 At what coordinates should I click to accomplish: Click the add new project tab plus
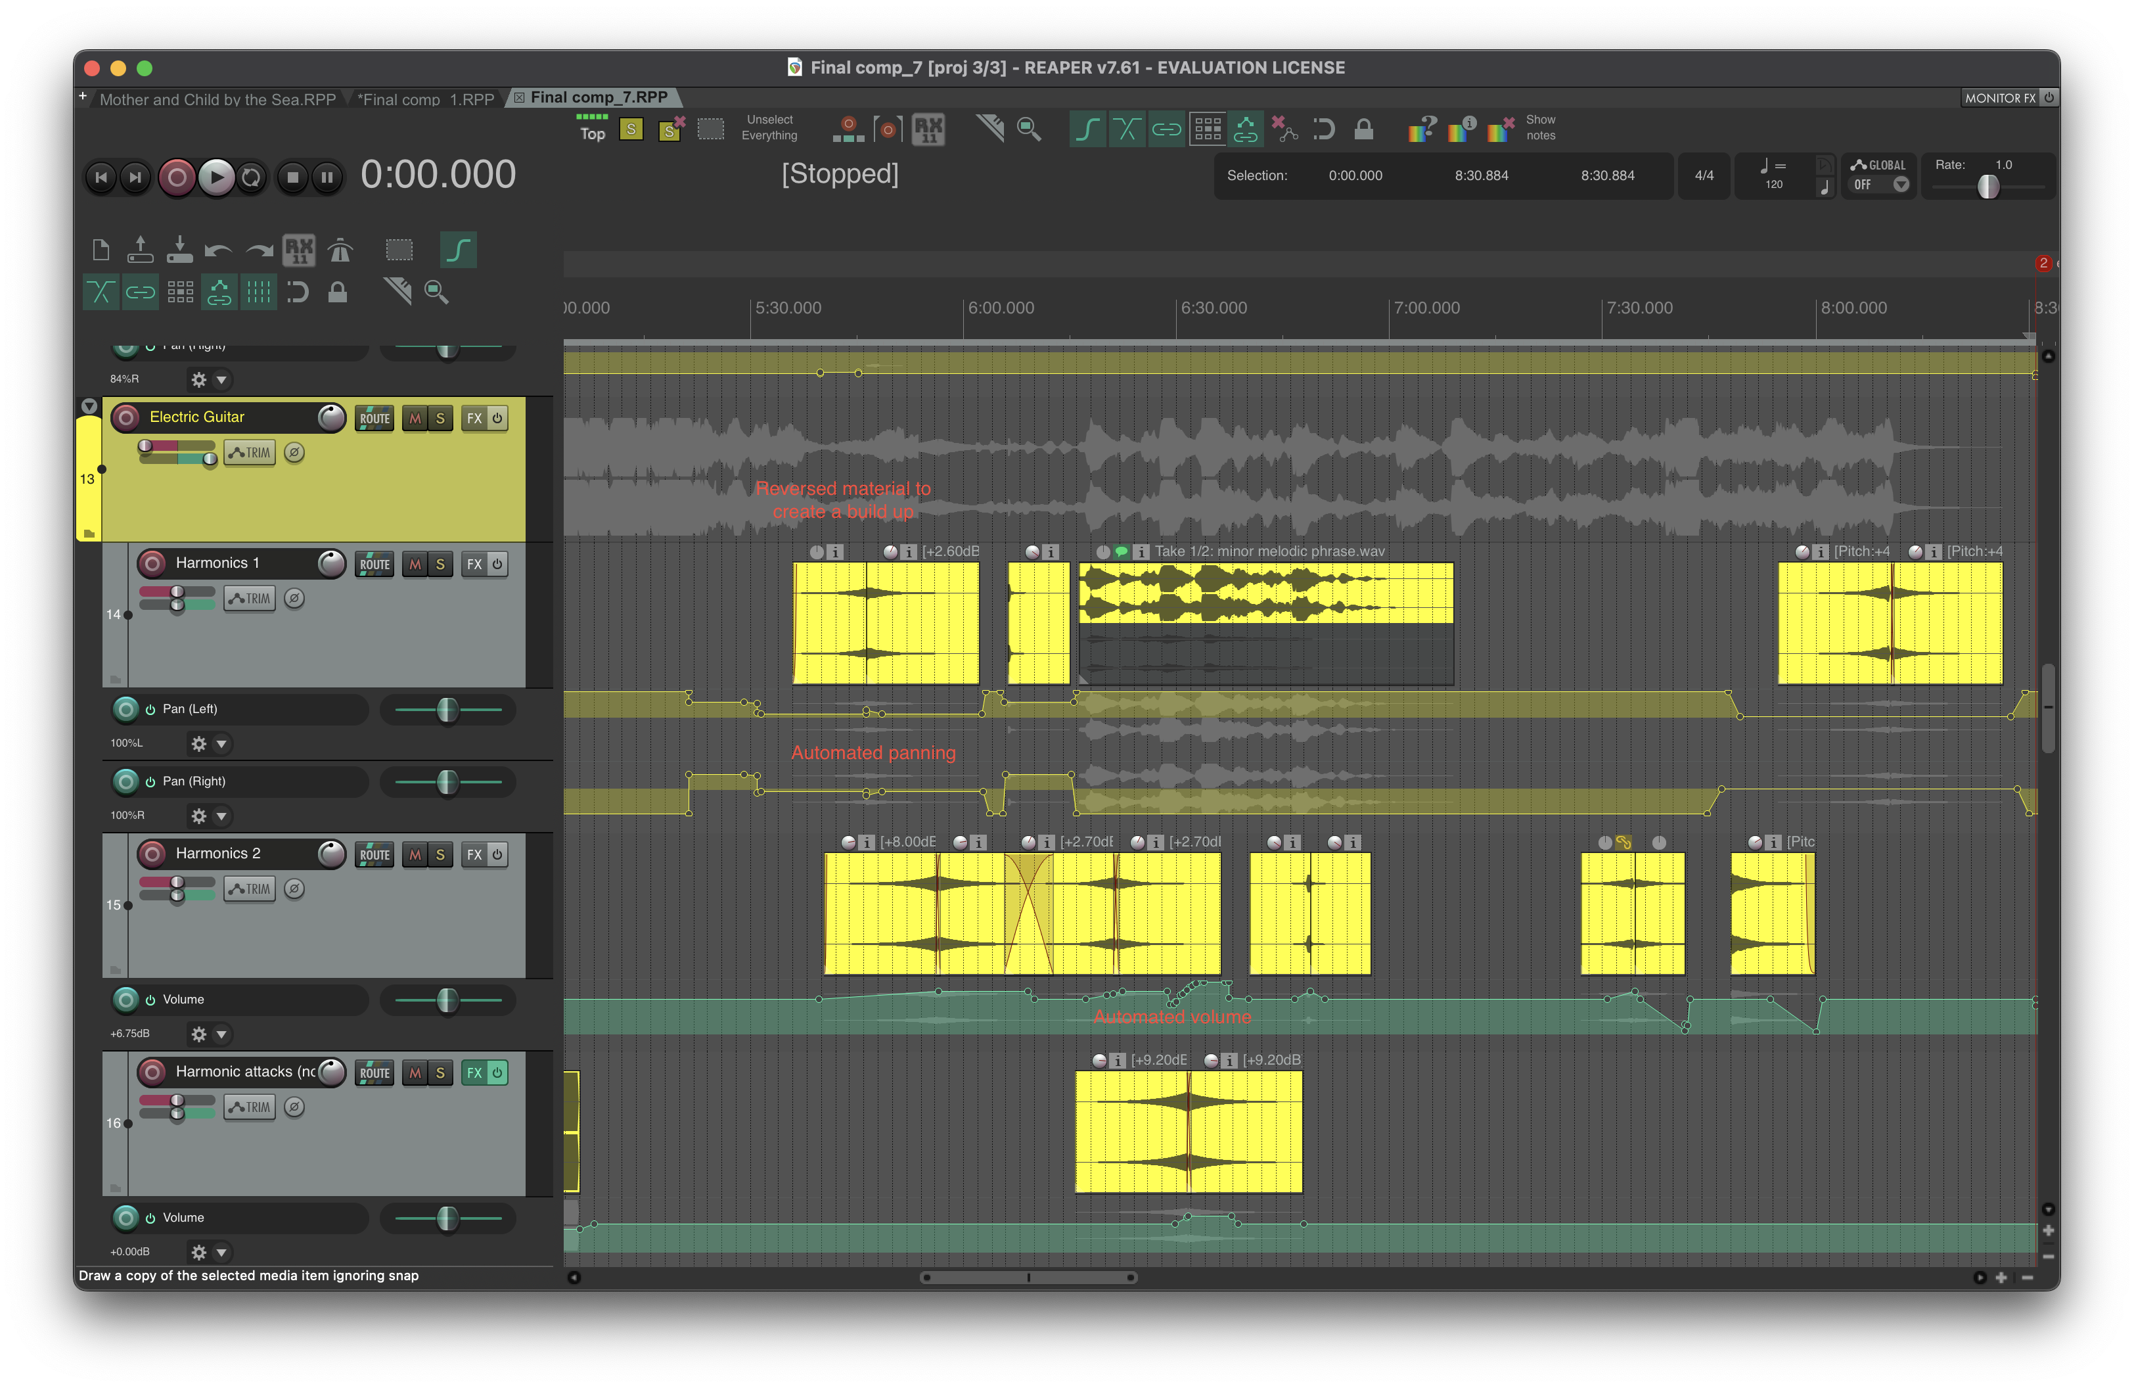83,96
